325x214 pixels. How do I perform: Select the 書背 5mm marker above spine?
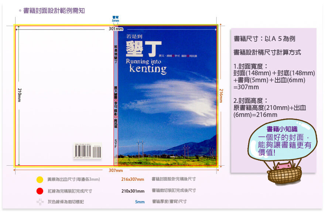pyautogui.click(x=116, y=19)
